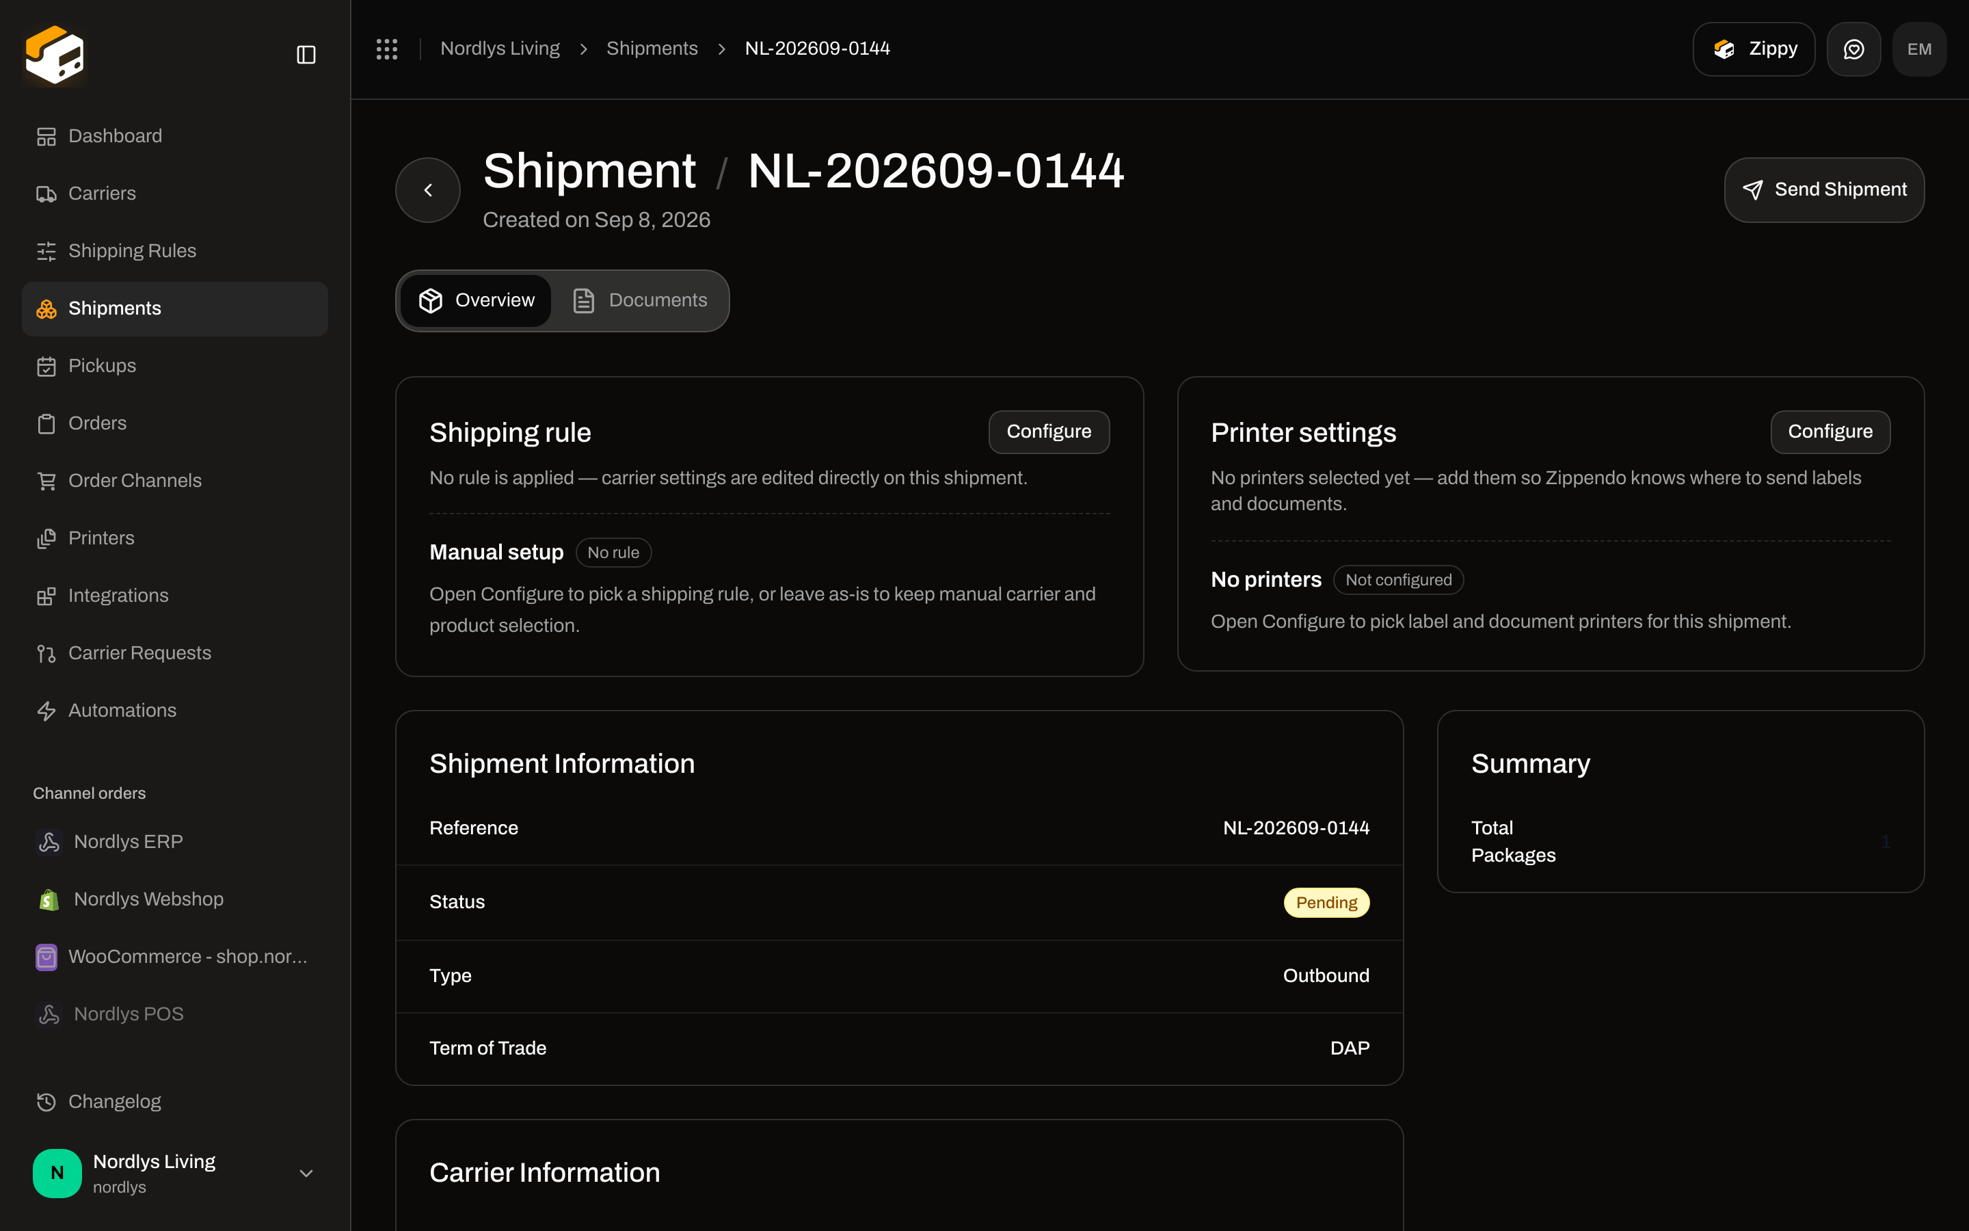Click the Carriers truck icon
The width and height of the screenshot is (1969, 1231).
pos(46,194)
